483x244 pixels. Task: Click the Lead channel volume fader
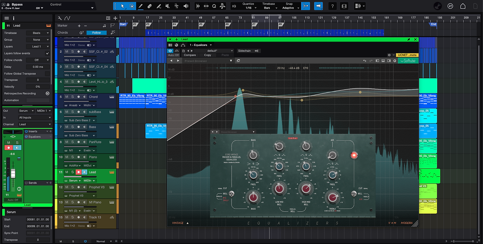(x=13, y=173)
